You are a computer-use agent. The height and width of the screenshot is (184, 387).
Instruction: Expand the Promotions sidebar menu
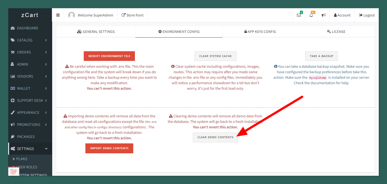pos(29,125)
